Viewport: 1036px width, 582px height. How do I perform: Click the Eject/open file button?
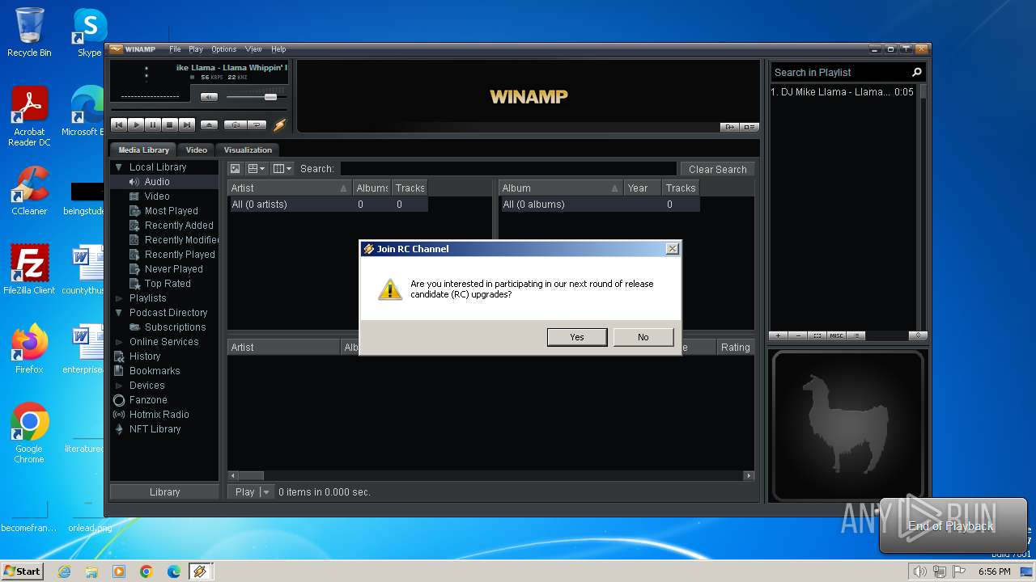pos(209,124)
